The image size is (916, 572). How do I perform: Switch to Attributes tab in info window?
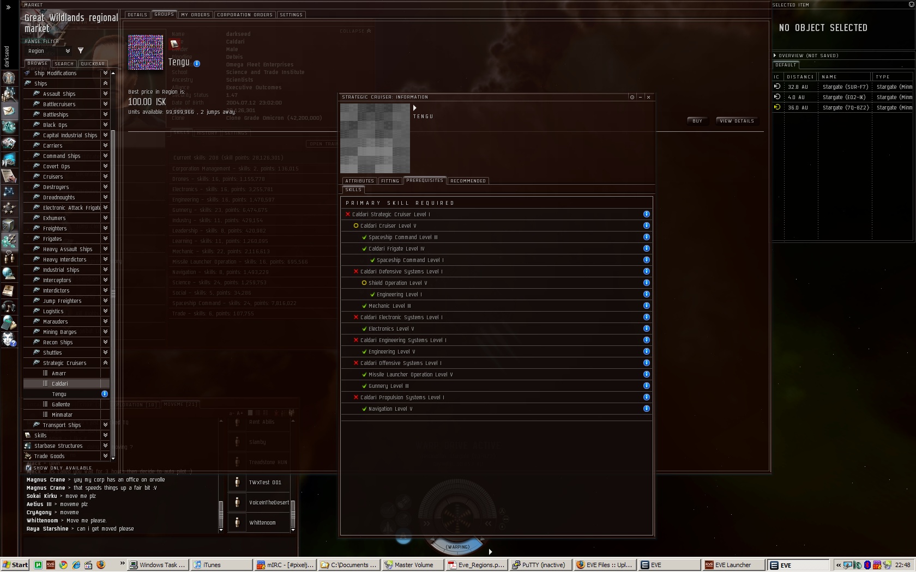click(359, 181)
